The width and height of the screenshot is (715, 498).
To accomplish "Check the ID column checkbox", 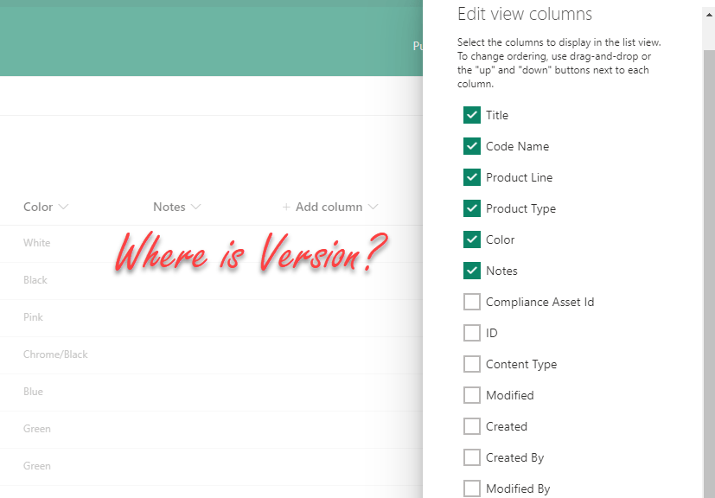I will point(472,332).
